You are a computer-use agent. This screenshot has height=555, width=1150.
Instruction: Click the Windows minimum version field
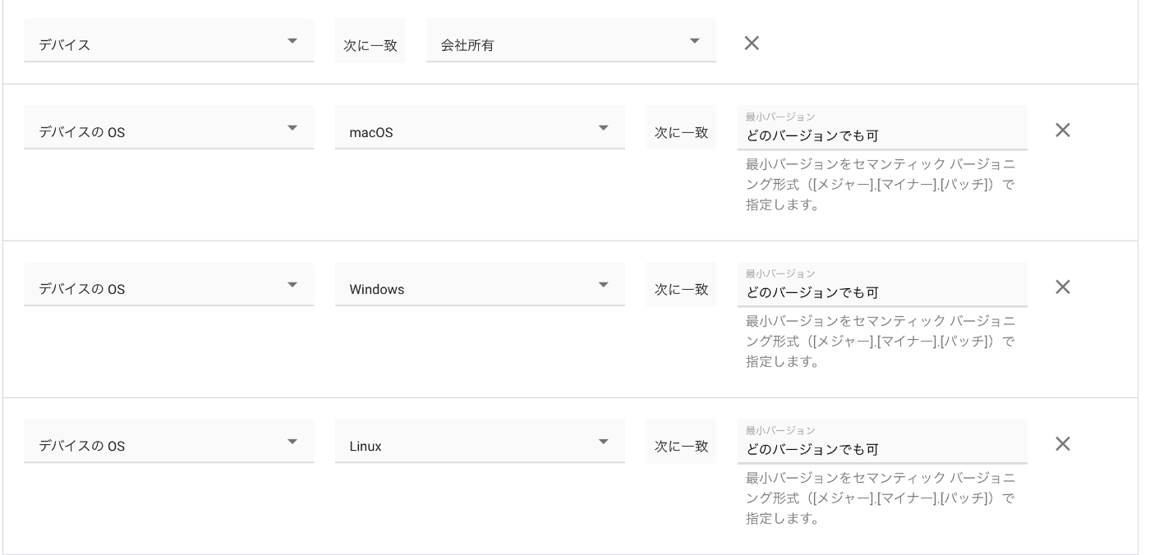881,291
